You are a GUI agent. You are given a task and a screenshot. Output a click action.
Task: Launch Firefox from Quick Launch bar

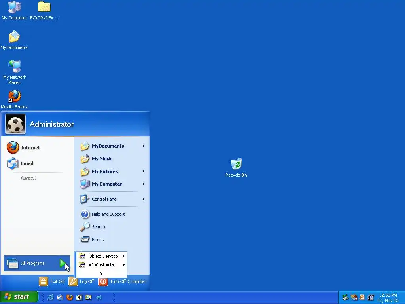pos(70,297)
